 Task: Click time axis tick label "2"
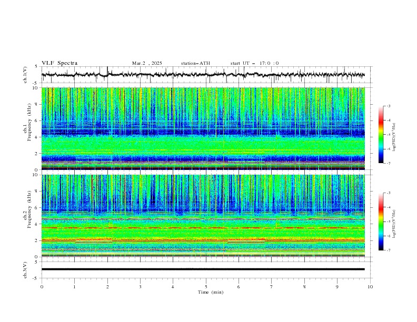click(x=107, y=287)
